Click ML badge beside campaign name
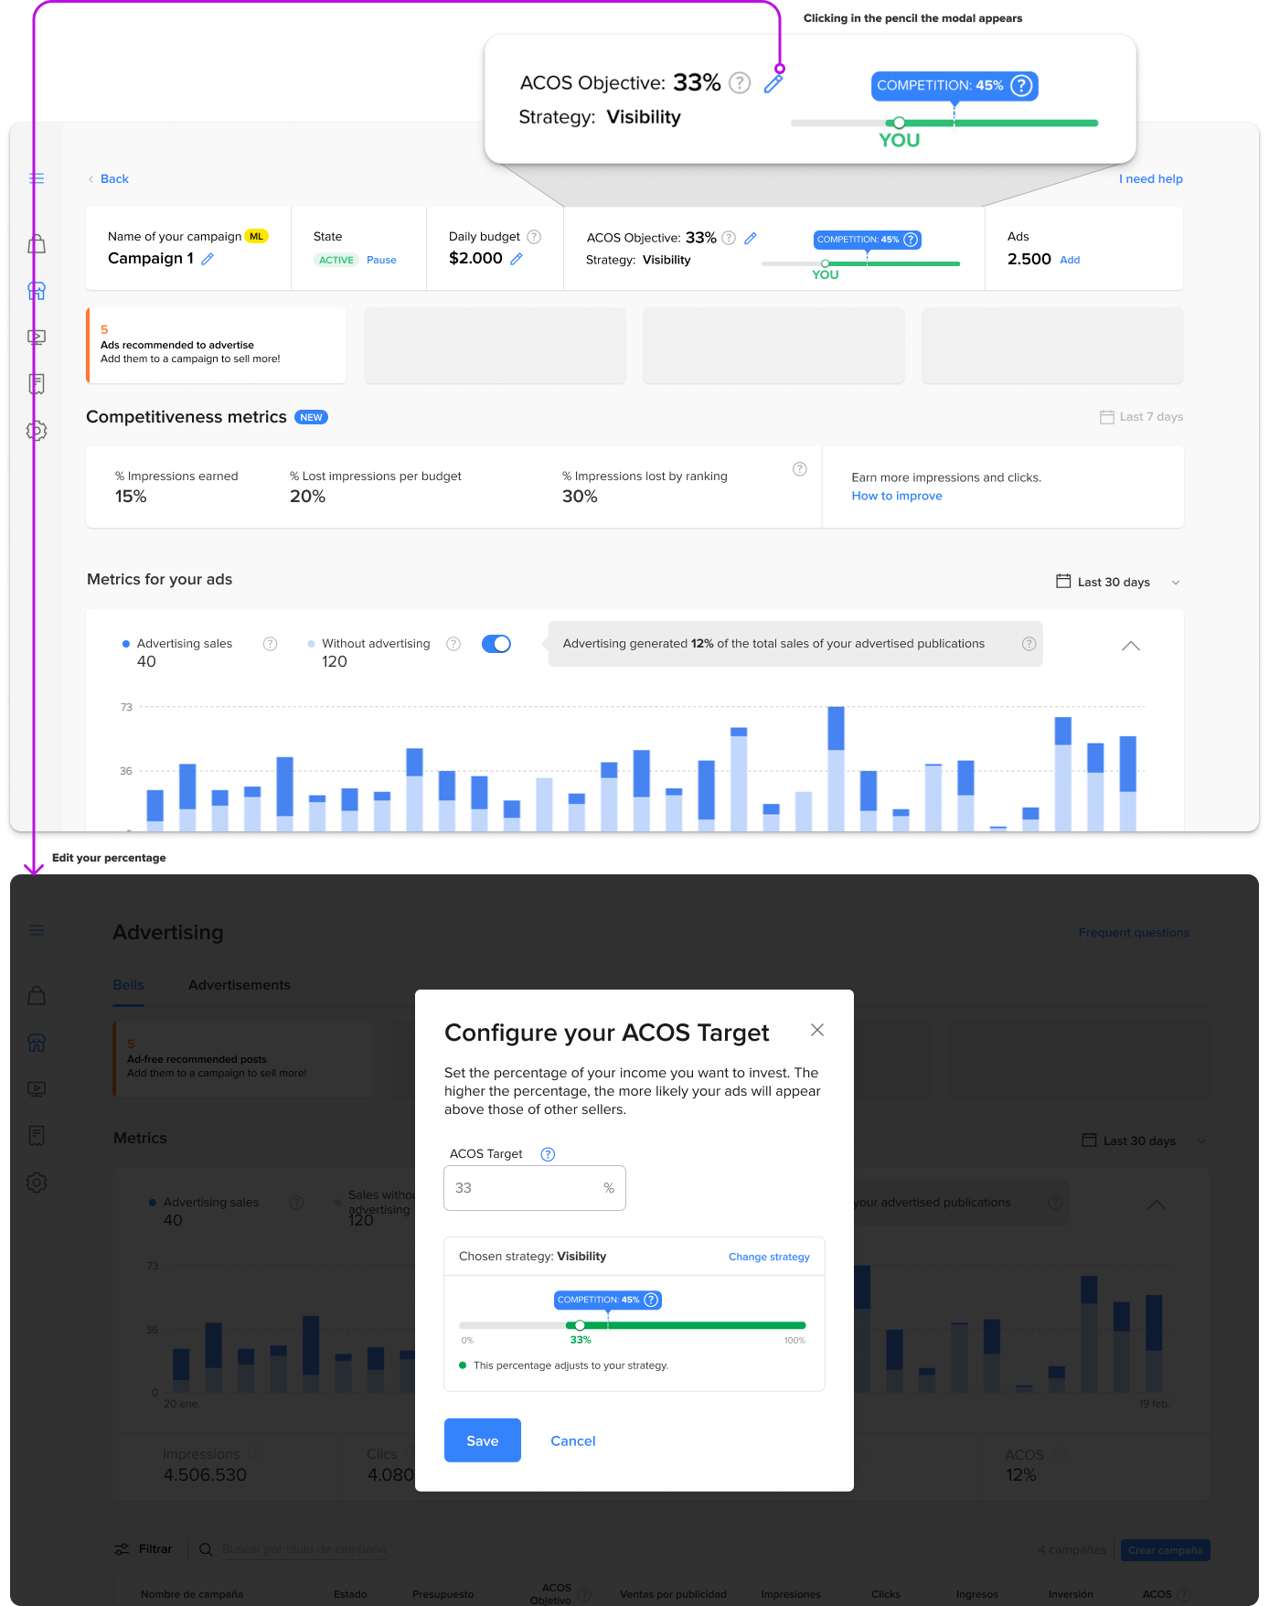This screenshot has width=1269, height=1606. 257,236
